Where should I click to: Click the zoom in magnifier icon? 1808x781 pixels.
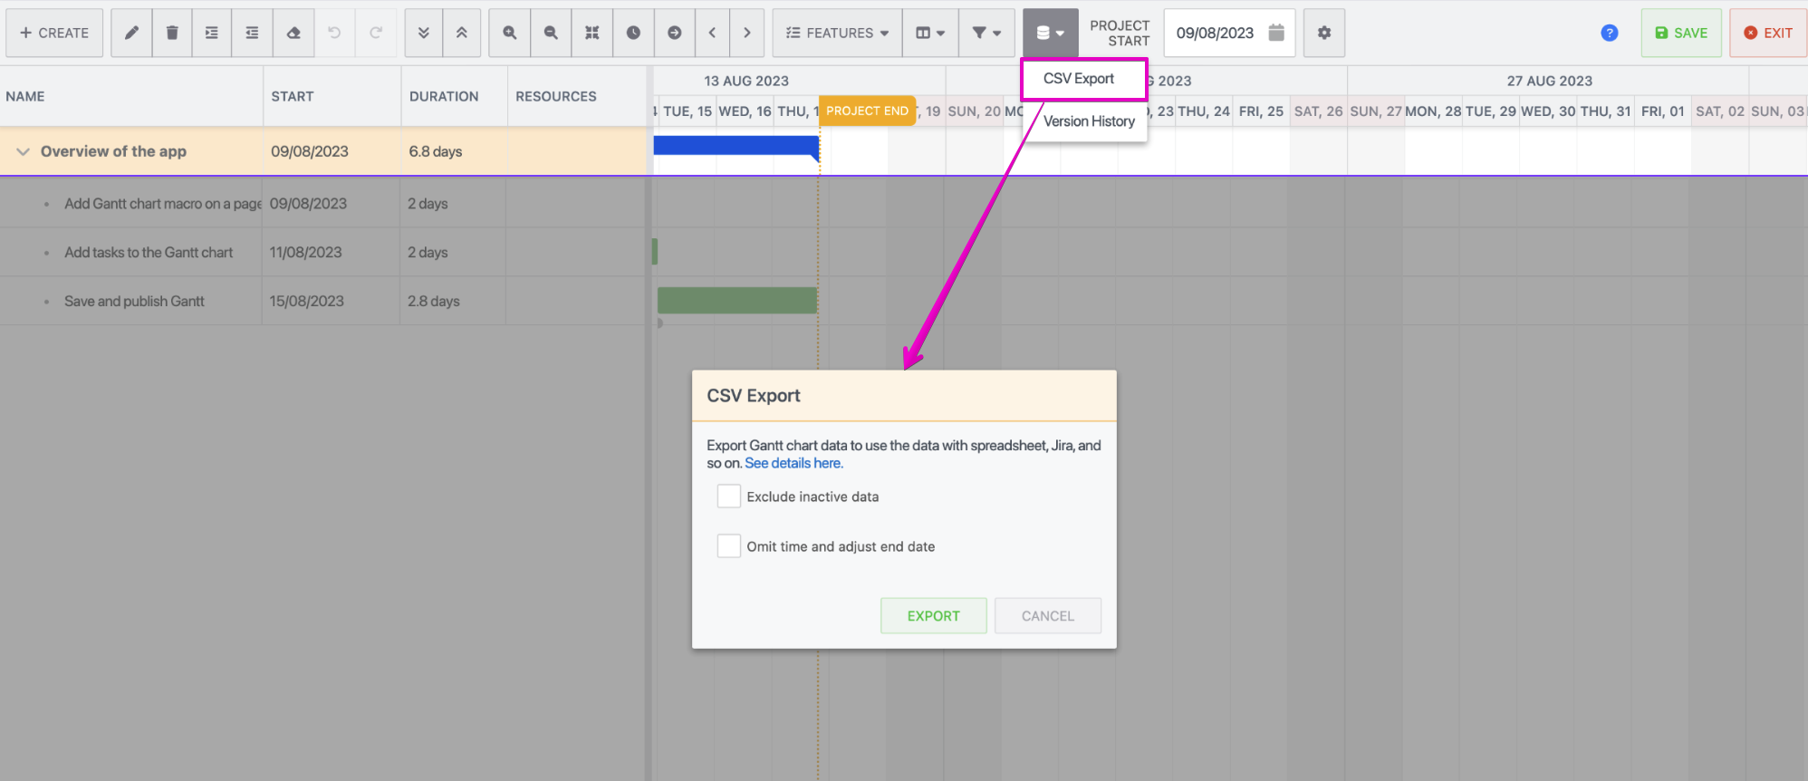point(510,33)
